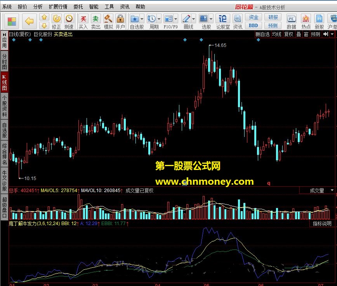
Task: Open the 选股 stock picker icon
Action: (x=203, y=19)
